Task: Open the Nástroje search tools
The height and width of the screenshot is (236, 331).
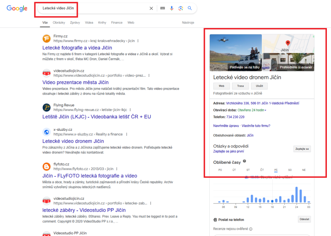Action: tap(188, 23)
